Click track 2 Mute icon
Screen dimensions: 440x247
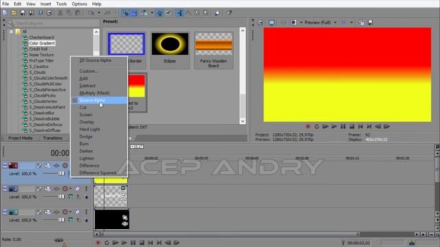(x=78, y=189)
